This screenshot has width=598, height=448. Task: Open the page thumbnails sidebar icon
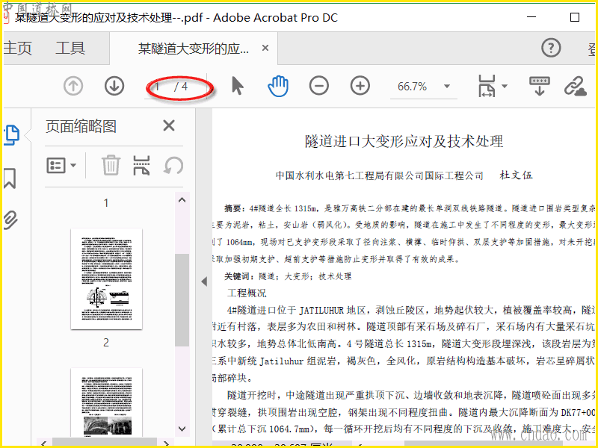pos(11,135)
